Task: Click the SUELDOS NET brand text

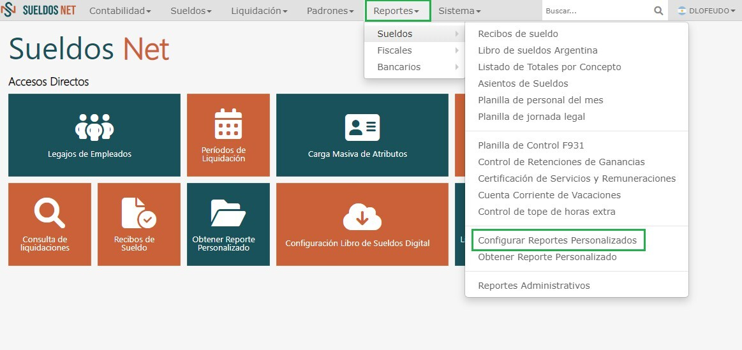Action: click(48, 10)
